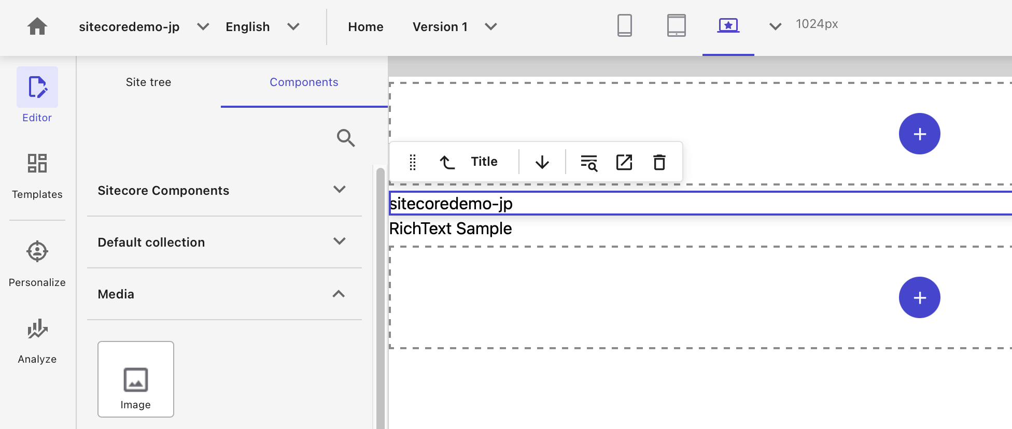Screen dimensions: 1012x429
Task: Open the sitecoredemo-jp site dropdown
Action: point(144,26)
